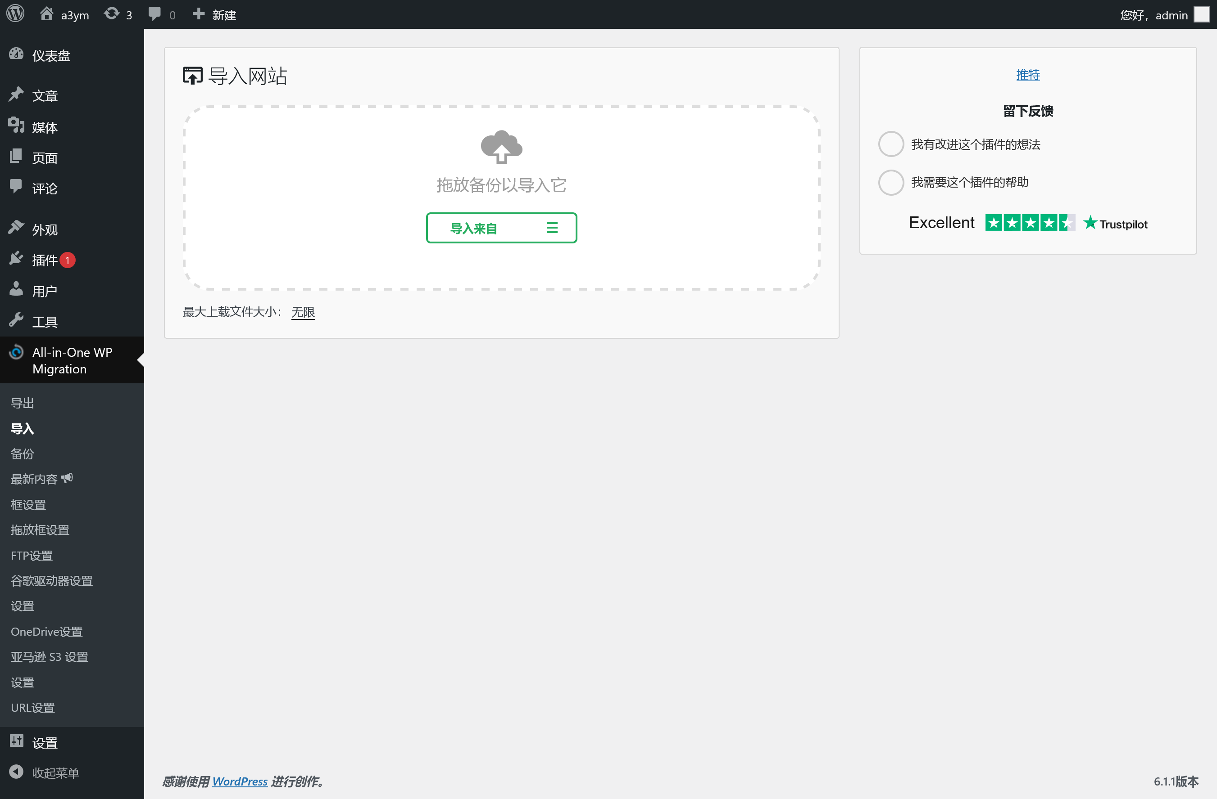Click the WordPress footer link
The width and height of the screenshot is (1217, 799).
click(240, 781)
